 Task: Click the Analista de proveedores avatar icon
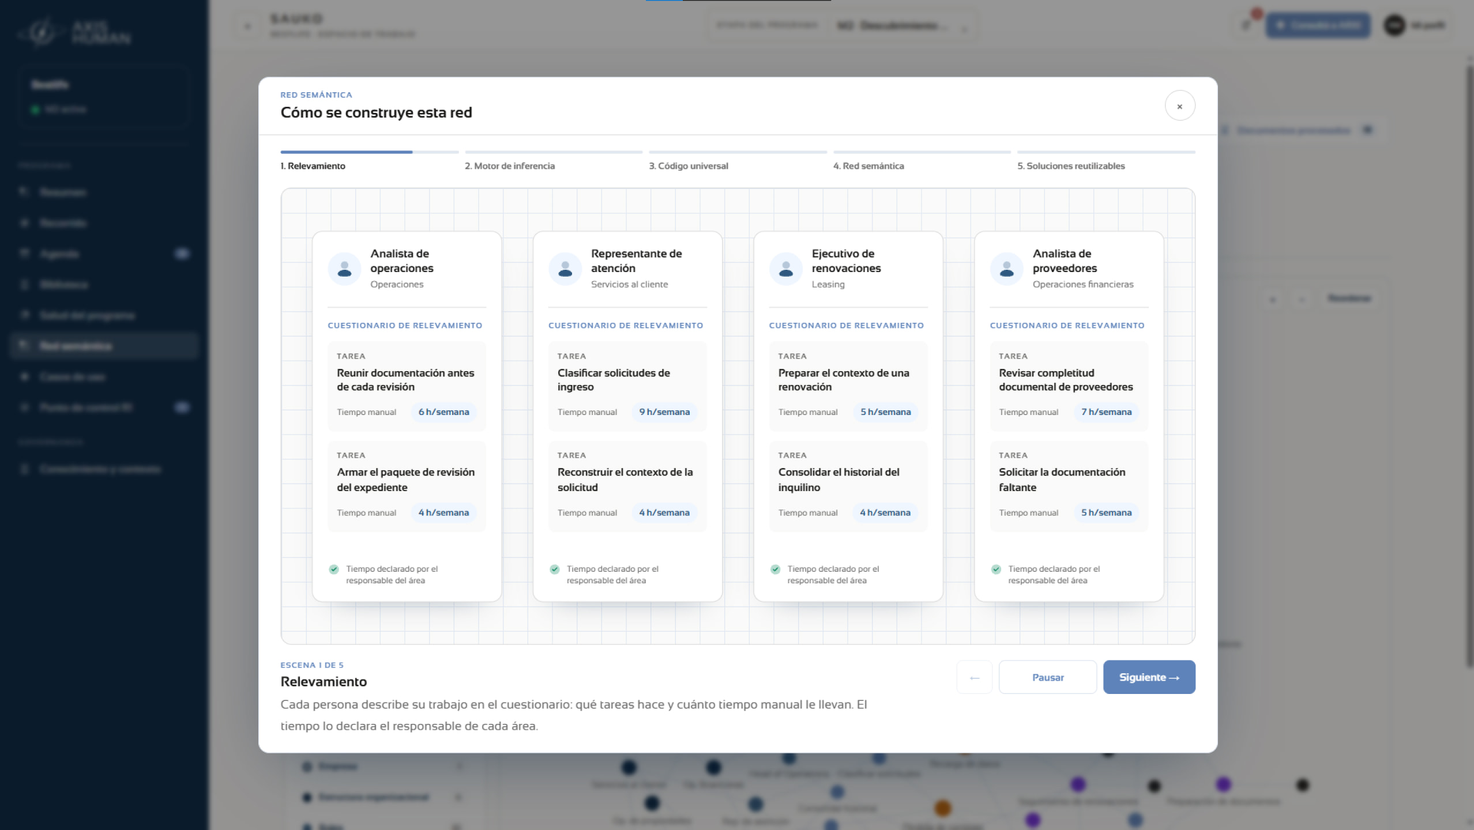pos(1007,269)
